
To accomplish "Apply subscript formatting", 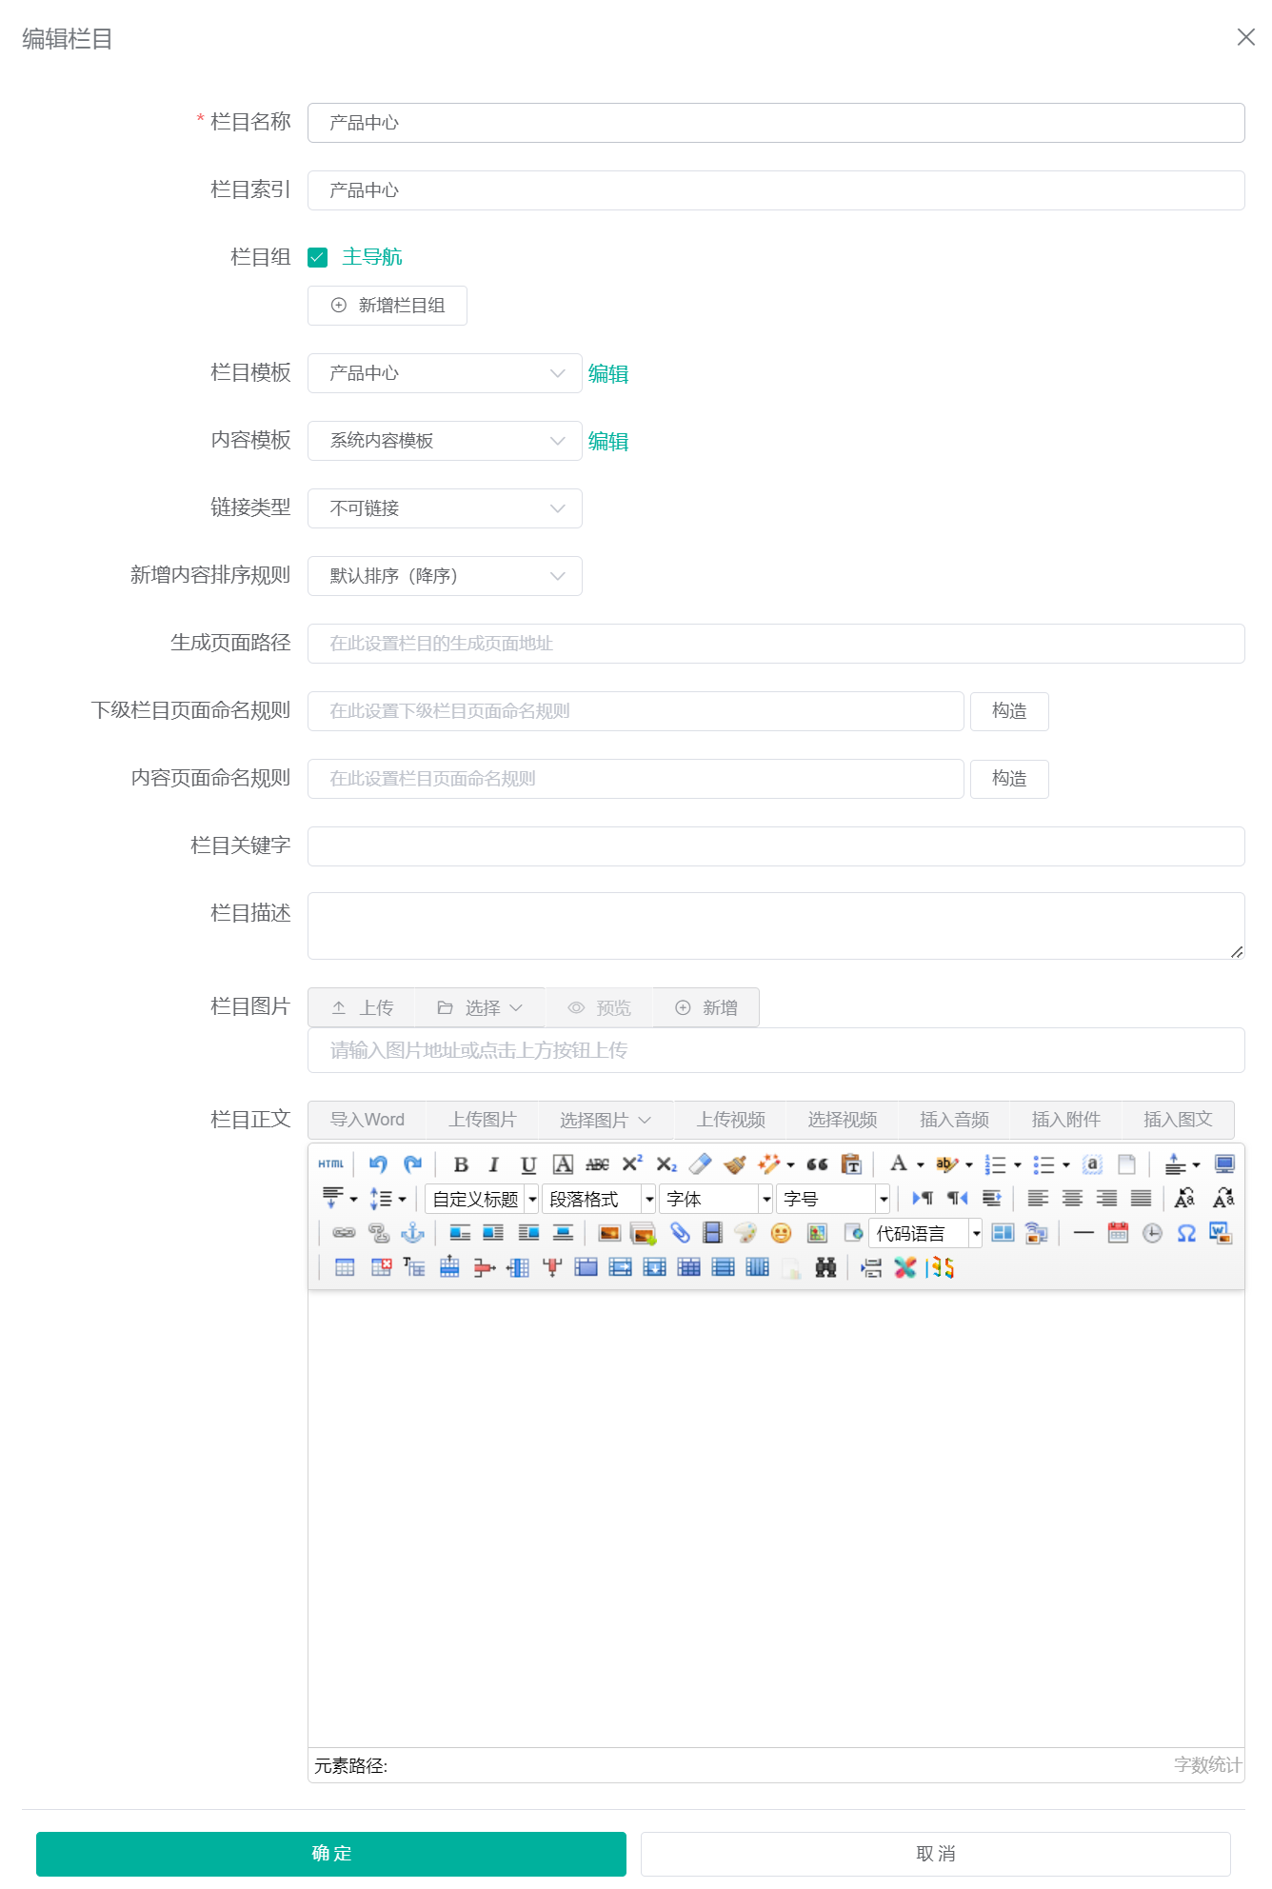I will coord(666,1164).
